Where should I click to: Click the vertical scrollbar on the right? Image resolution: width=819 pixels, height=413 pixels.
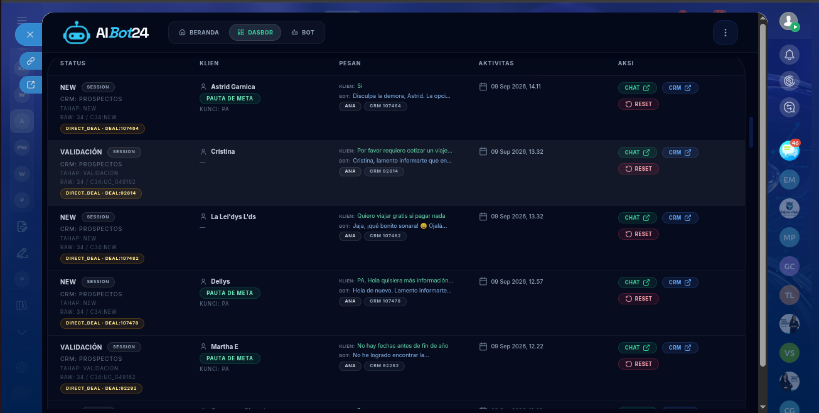tap(763, 195)
